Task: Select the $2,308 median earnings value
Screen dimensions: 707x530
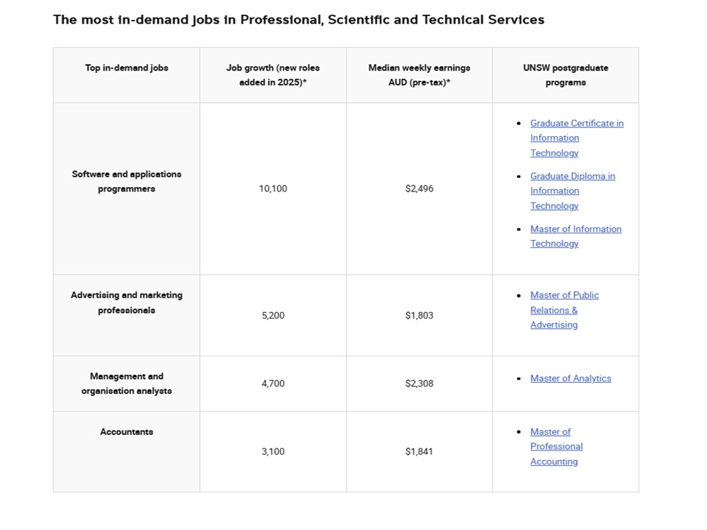Action: point(419,384)
